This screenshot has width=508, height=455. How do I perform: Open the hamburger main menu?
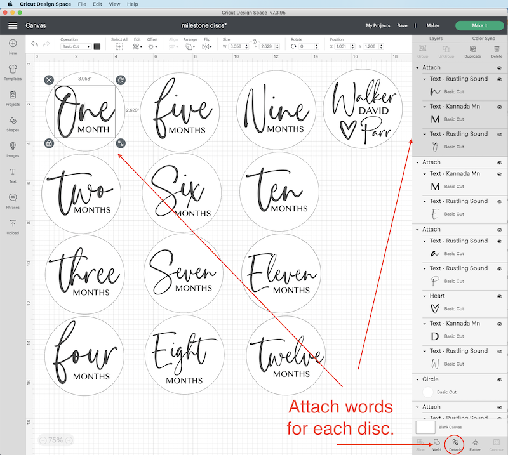click(13, 25)
